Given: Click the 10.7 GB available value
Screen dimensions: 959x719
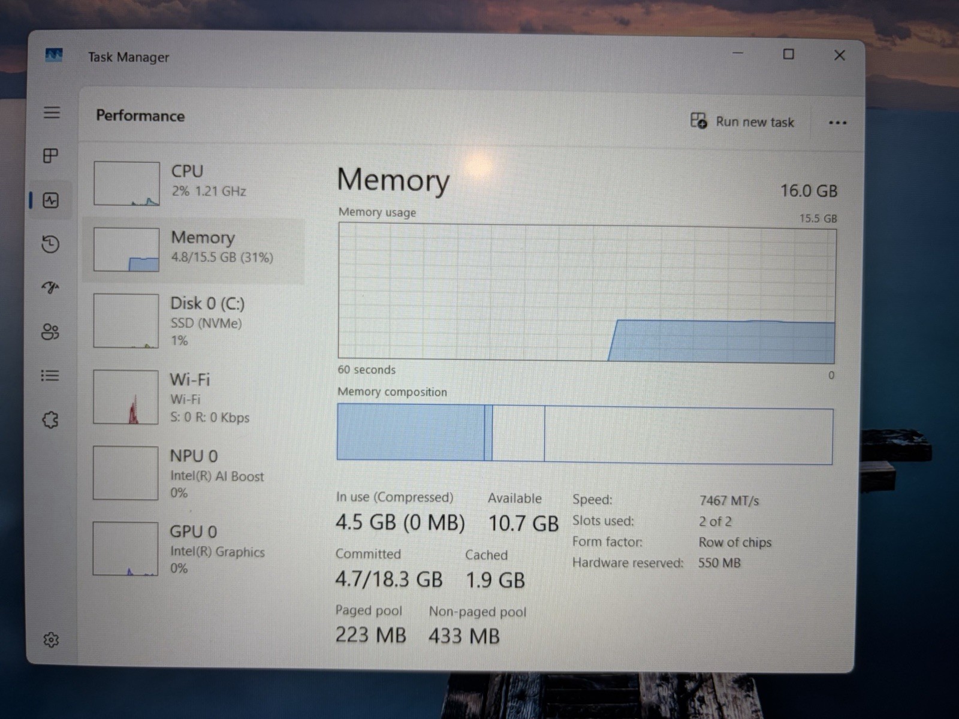Looking at the screenshot, I should (523, 524).
